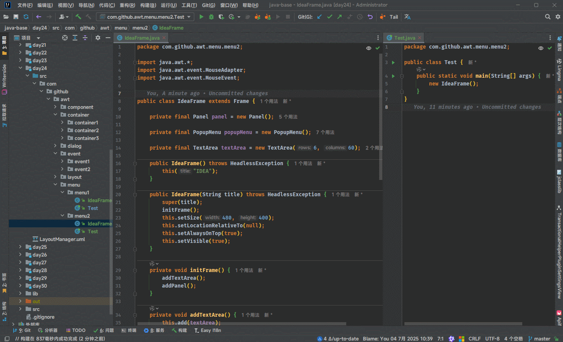Expand the day25 folder
This screenshot has height=342, width=563.
coord(20,247)
